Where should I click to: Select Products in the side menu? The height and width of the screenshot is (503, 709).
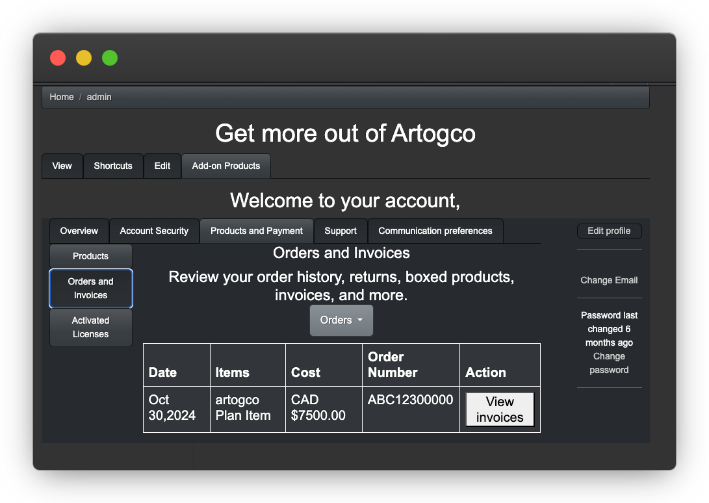91,256
